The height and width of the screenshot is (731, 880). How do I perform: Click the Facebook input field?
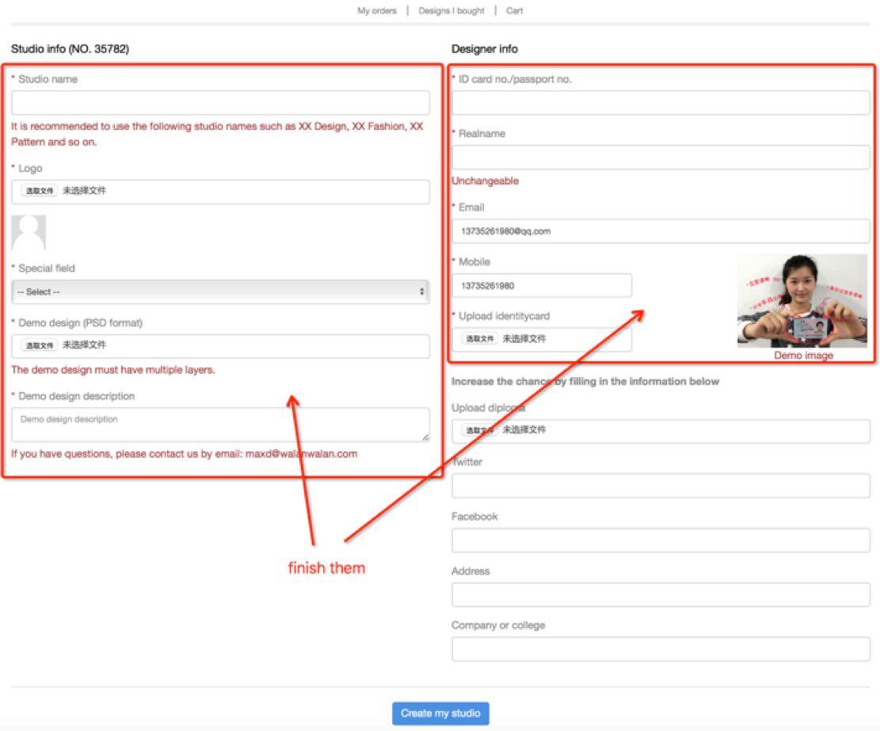pos(660,540)
